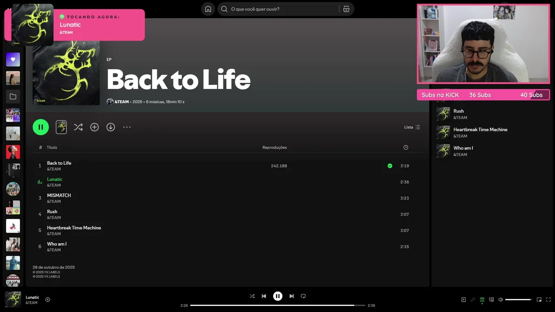Image resolution: width=555 pixels, height=312 pixels.
Task: Click the Reproduções column header
Action: (274, 147)
